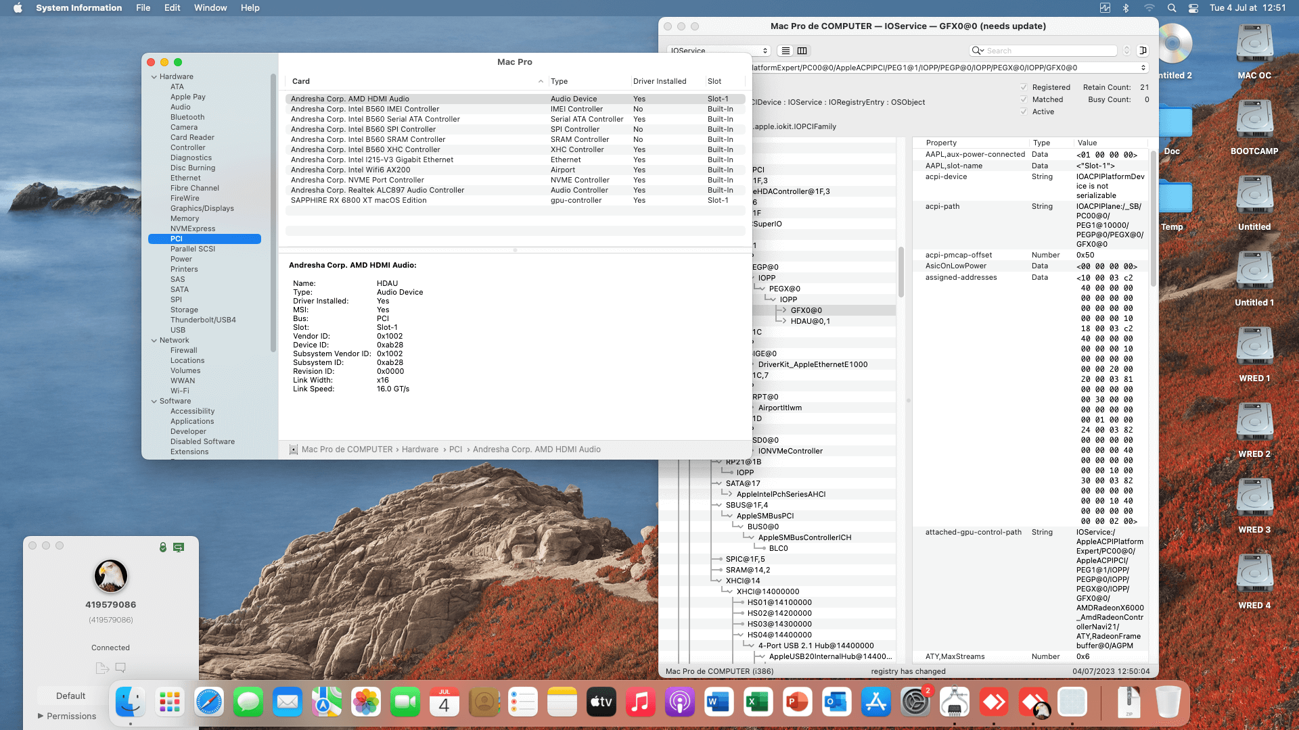
Task: Select Graphics/Displays in the sidebar
Action: 202,208
